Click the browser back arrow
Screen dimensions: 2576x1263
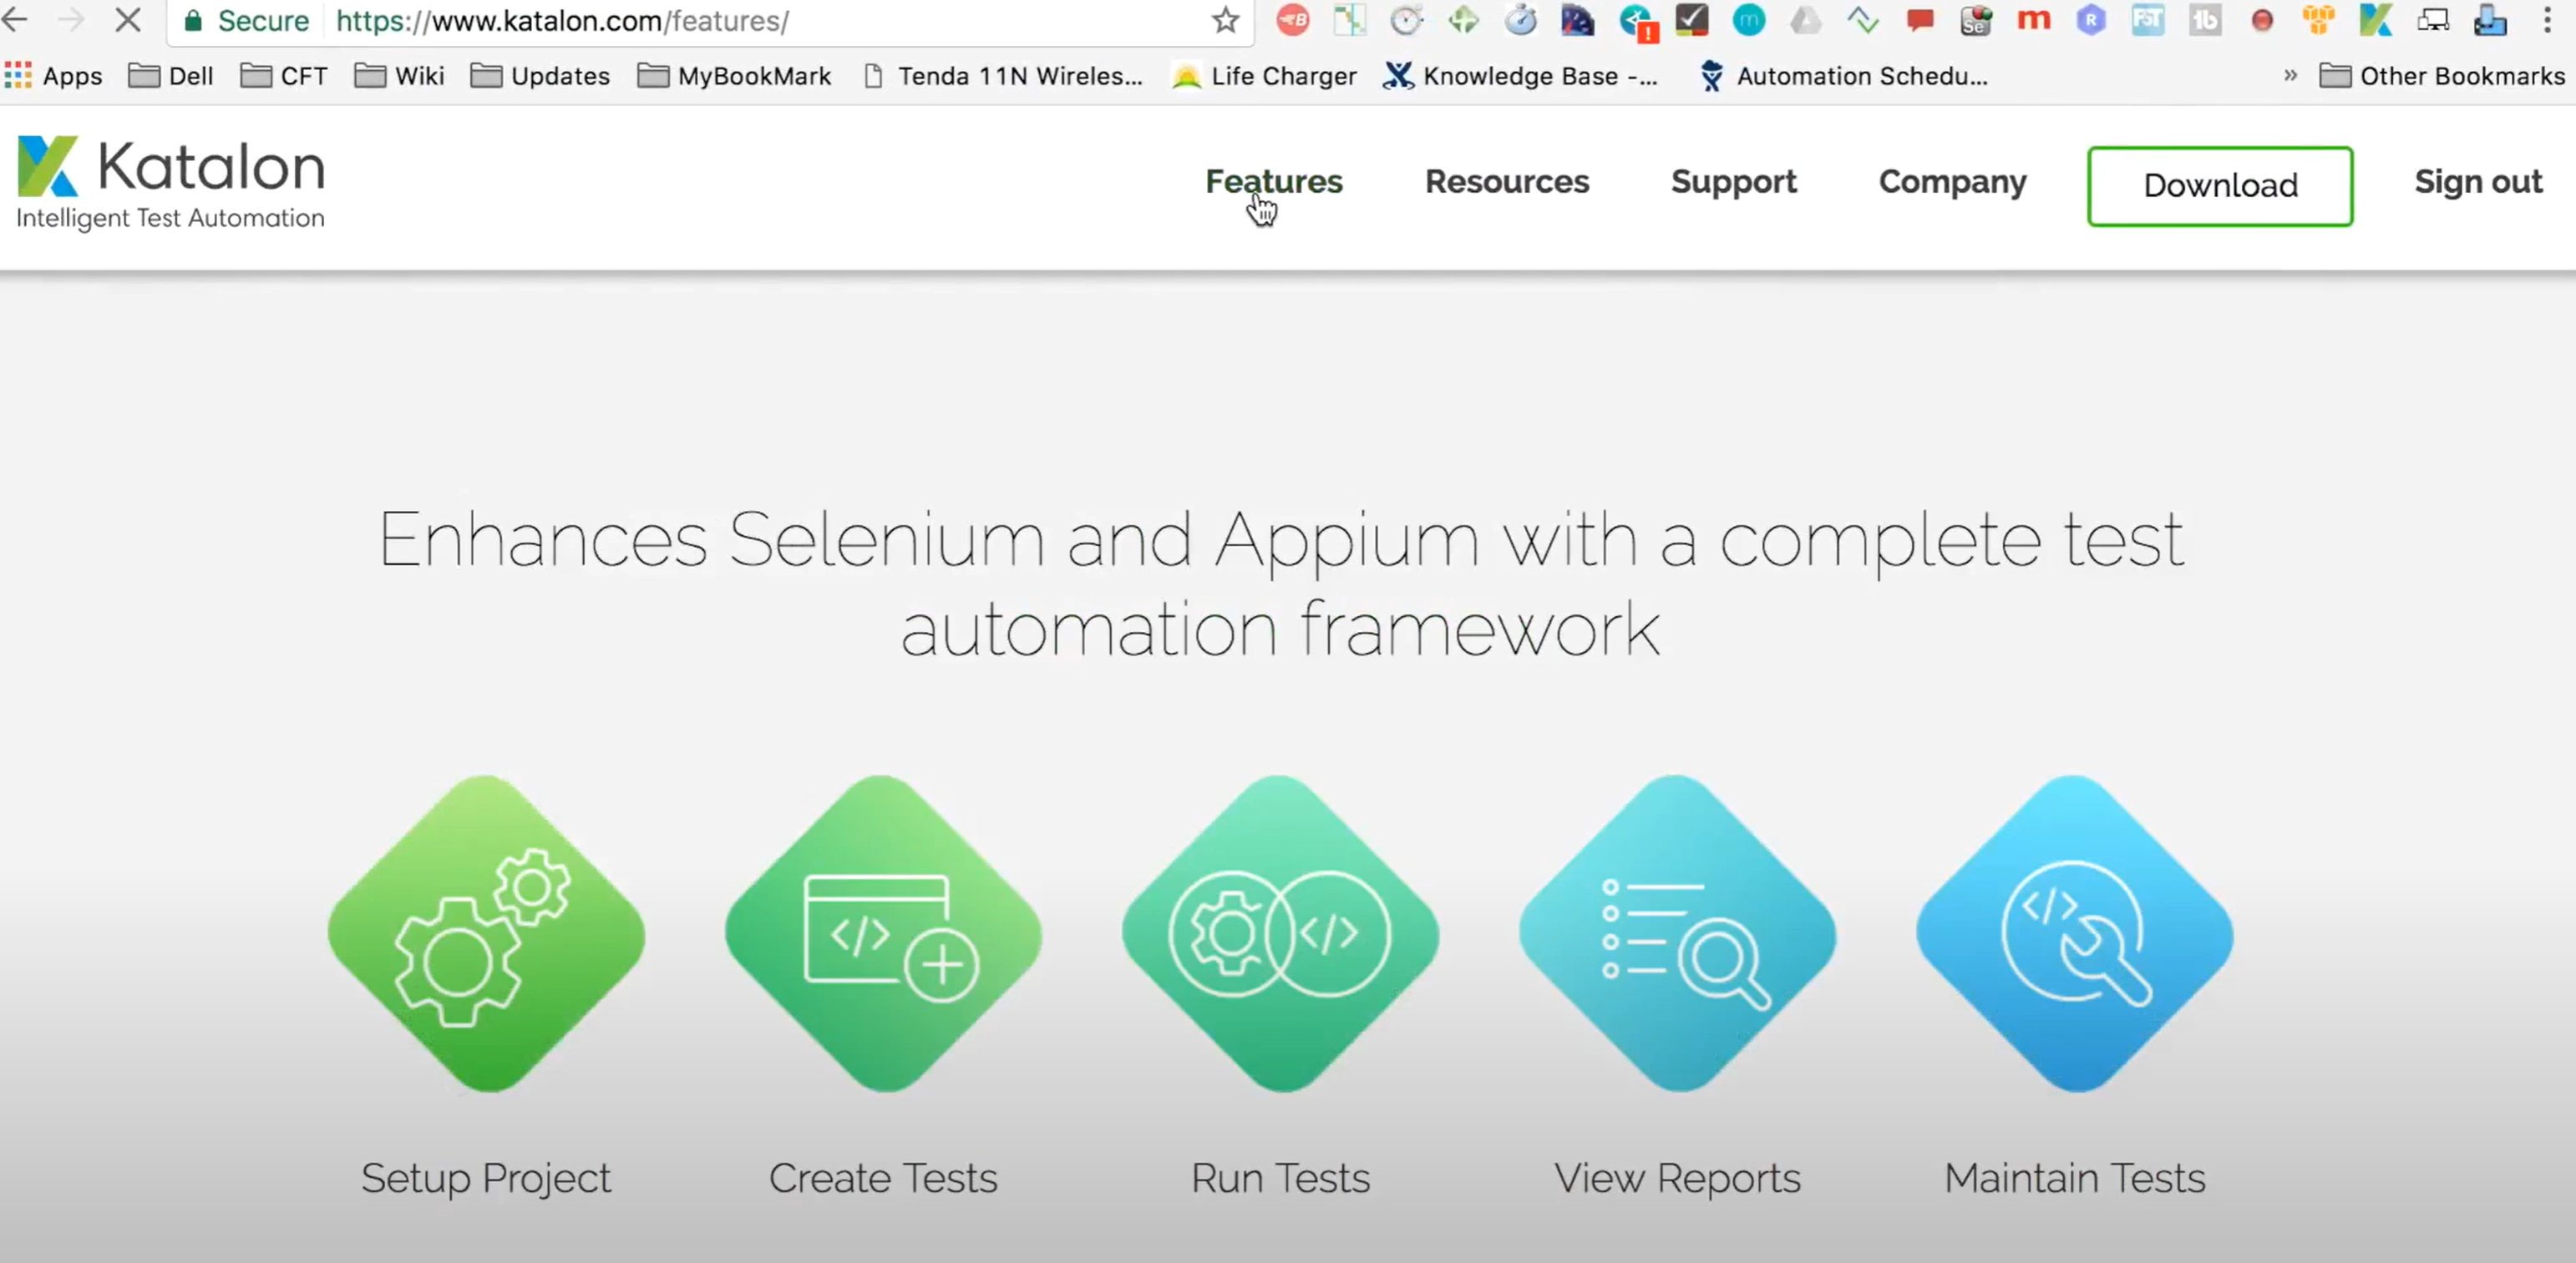[15, 19]
